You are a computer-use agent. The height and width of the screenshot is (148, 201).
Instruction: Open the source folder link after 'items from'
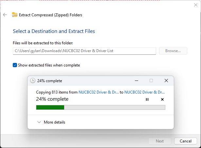point(99,92)
